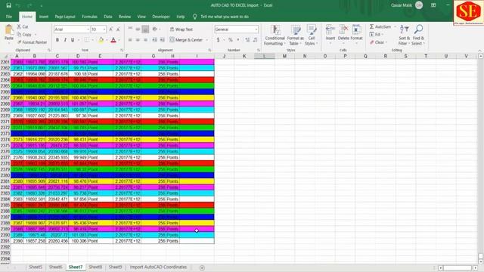Click user account name Qaisar Malik
The width and height of the screenshot is (484, 272).
pyautogui.click(x=402, y=5)
